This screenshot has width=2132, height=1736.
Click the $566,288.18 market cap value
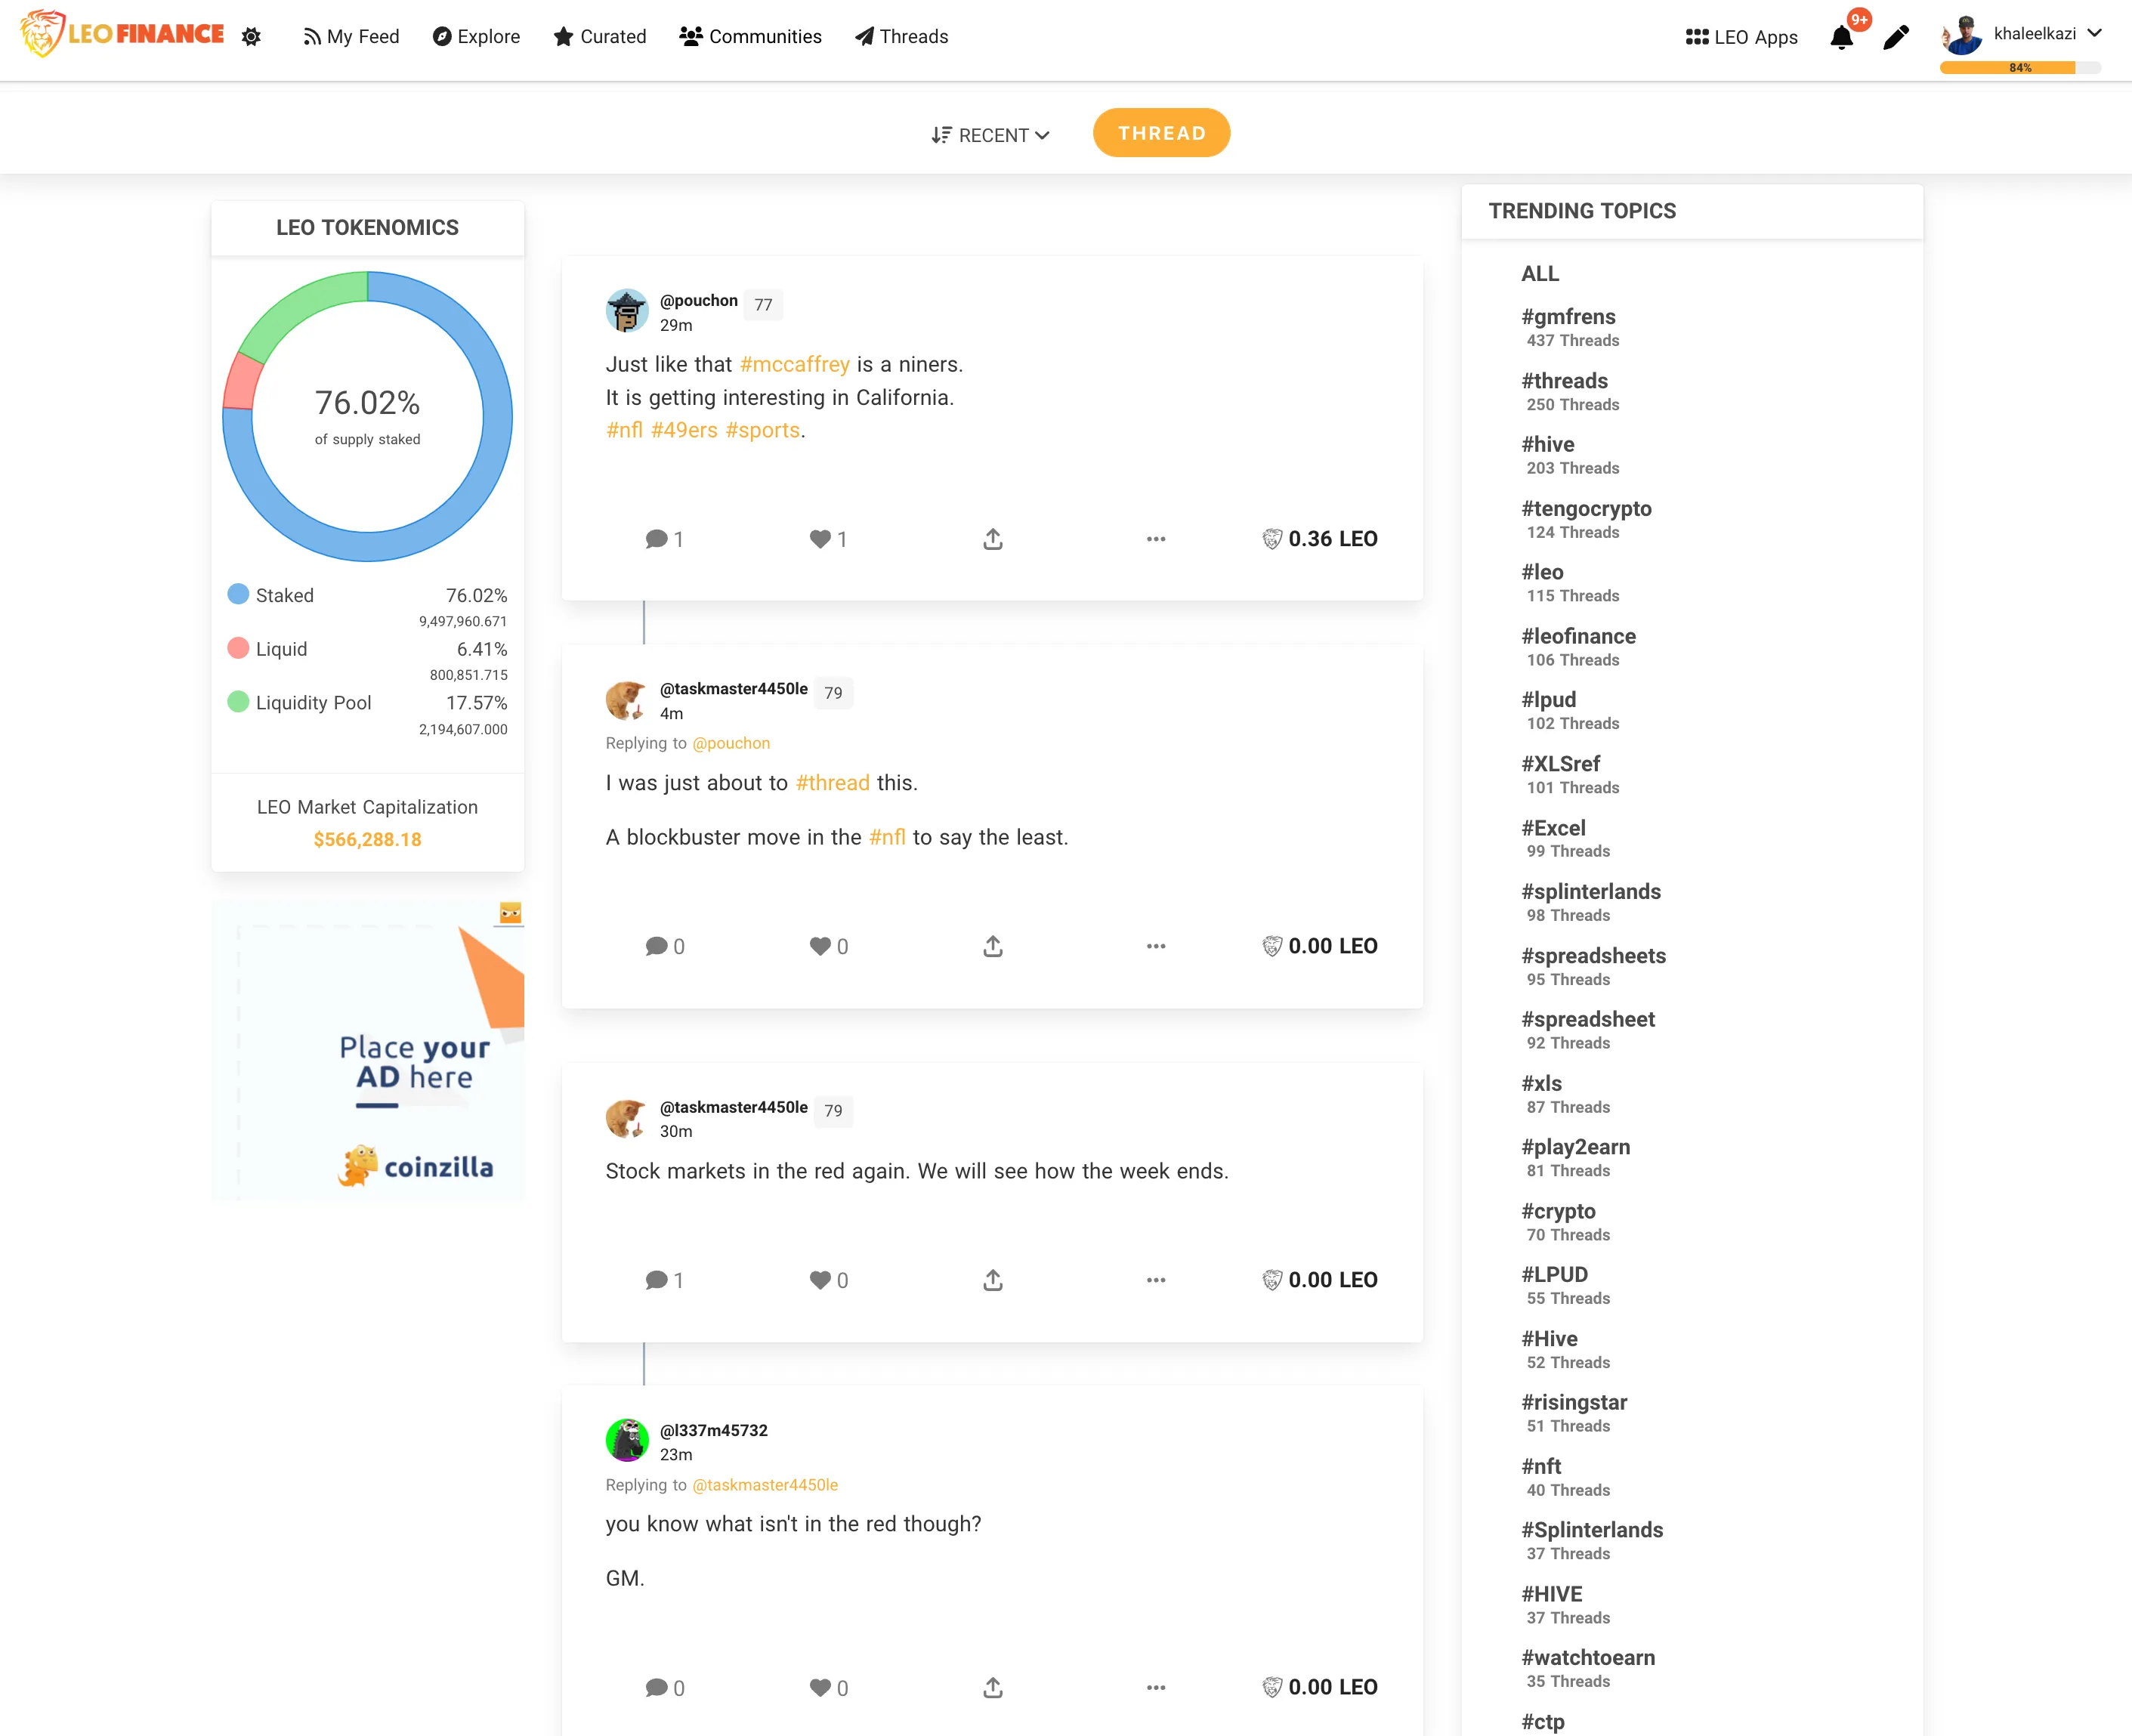click(367, 840)
